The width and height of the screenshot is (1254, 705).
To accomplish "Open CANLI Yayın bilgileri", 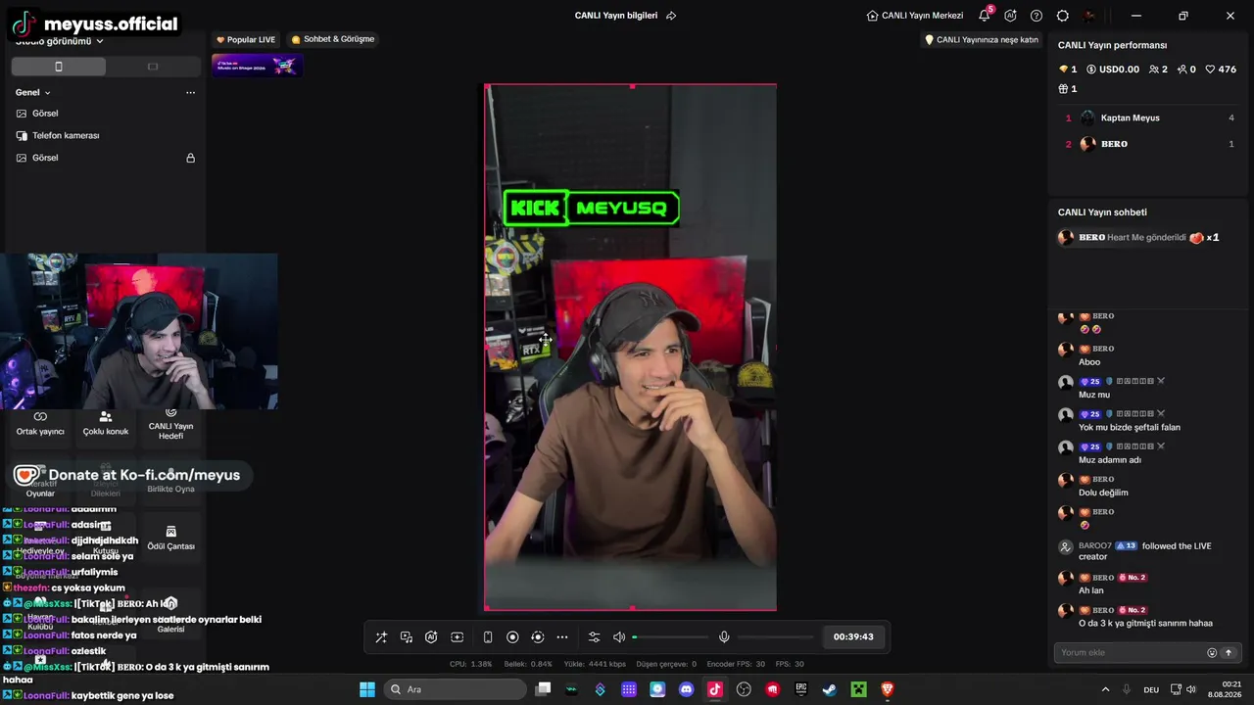I will coord(616,16).
